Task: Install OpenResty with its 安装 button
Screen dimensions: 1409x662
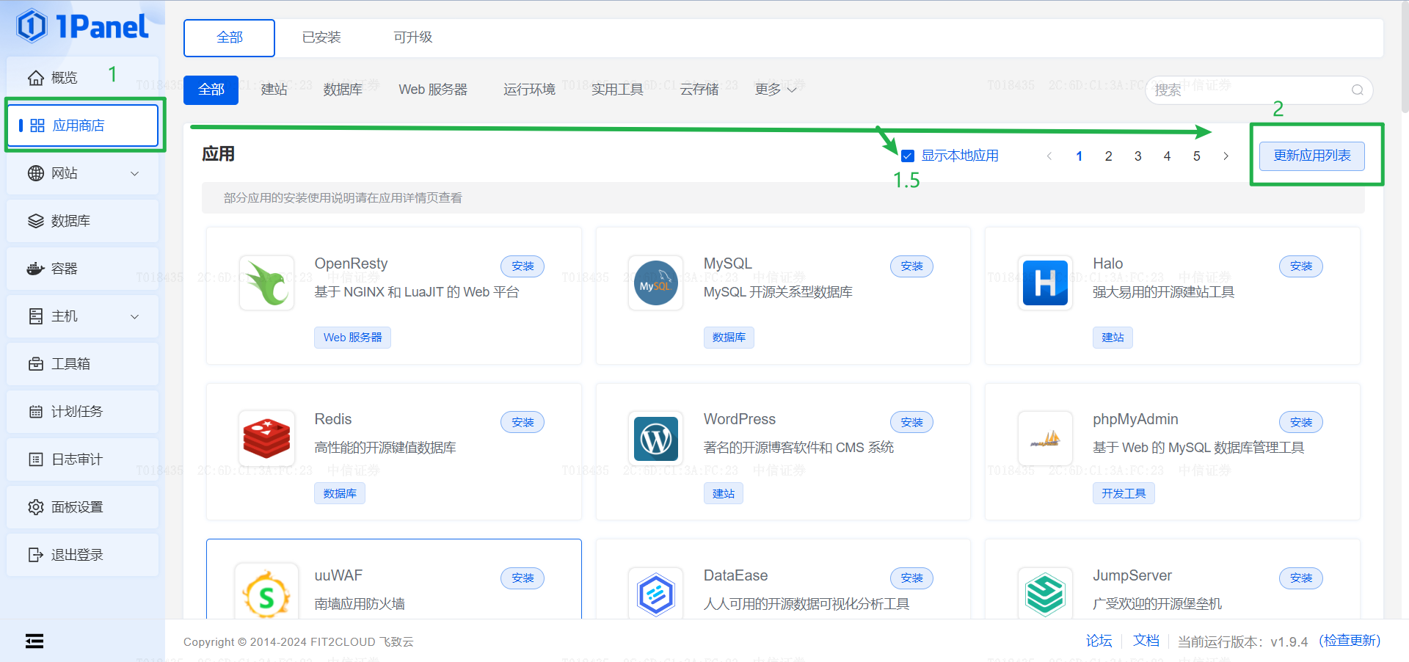Action: coord(523,266)
